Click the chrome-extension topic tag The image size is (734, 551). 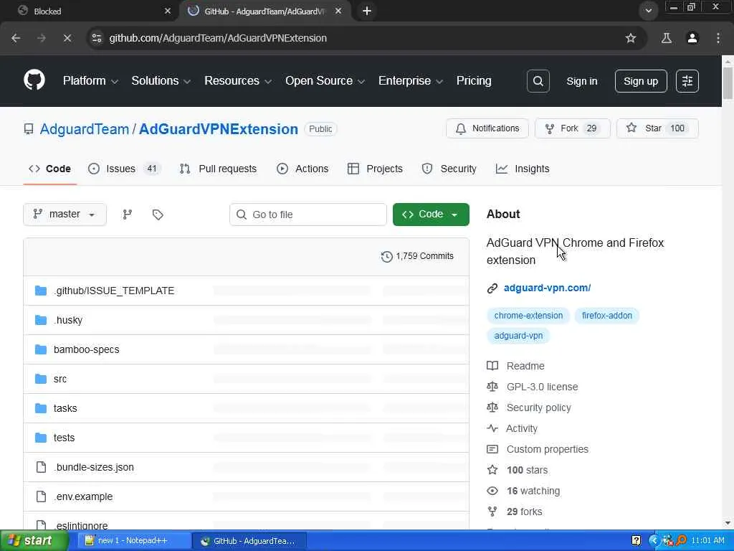528,316
